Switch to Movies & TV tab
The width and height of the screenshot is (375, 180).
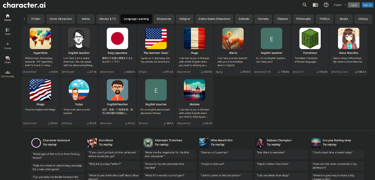108,19
